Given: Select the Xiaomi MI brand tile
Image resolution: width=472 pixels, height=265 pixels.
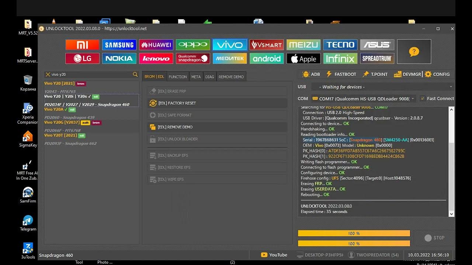Looking at the screenshot, I should point(82,45).
